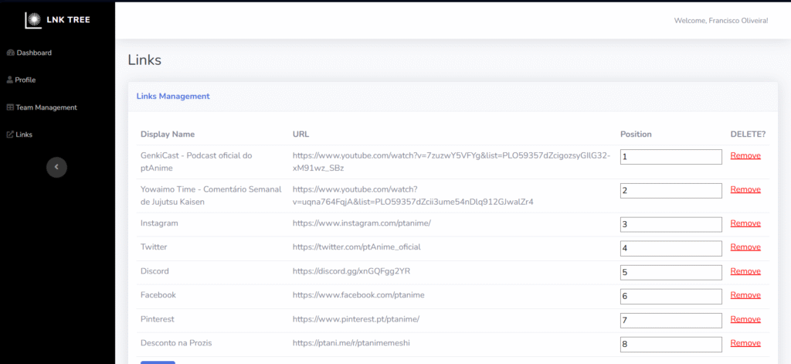Click the Dashboard gauge icon
Image resolution: width=791 pixels, height=364 pixels.
coord(11,53)
